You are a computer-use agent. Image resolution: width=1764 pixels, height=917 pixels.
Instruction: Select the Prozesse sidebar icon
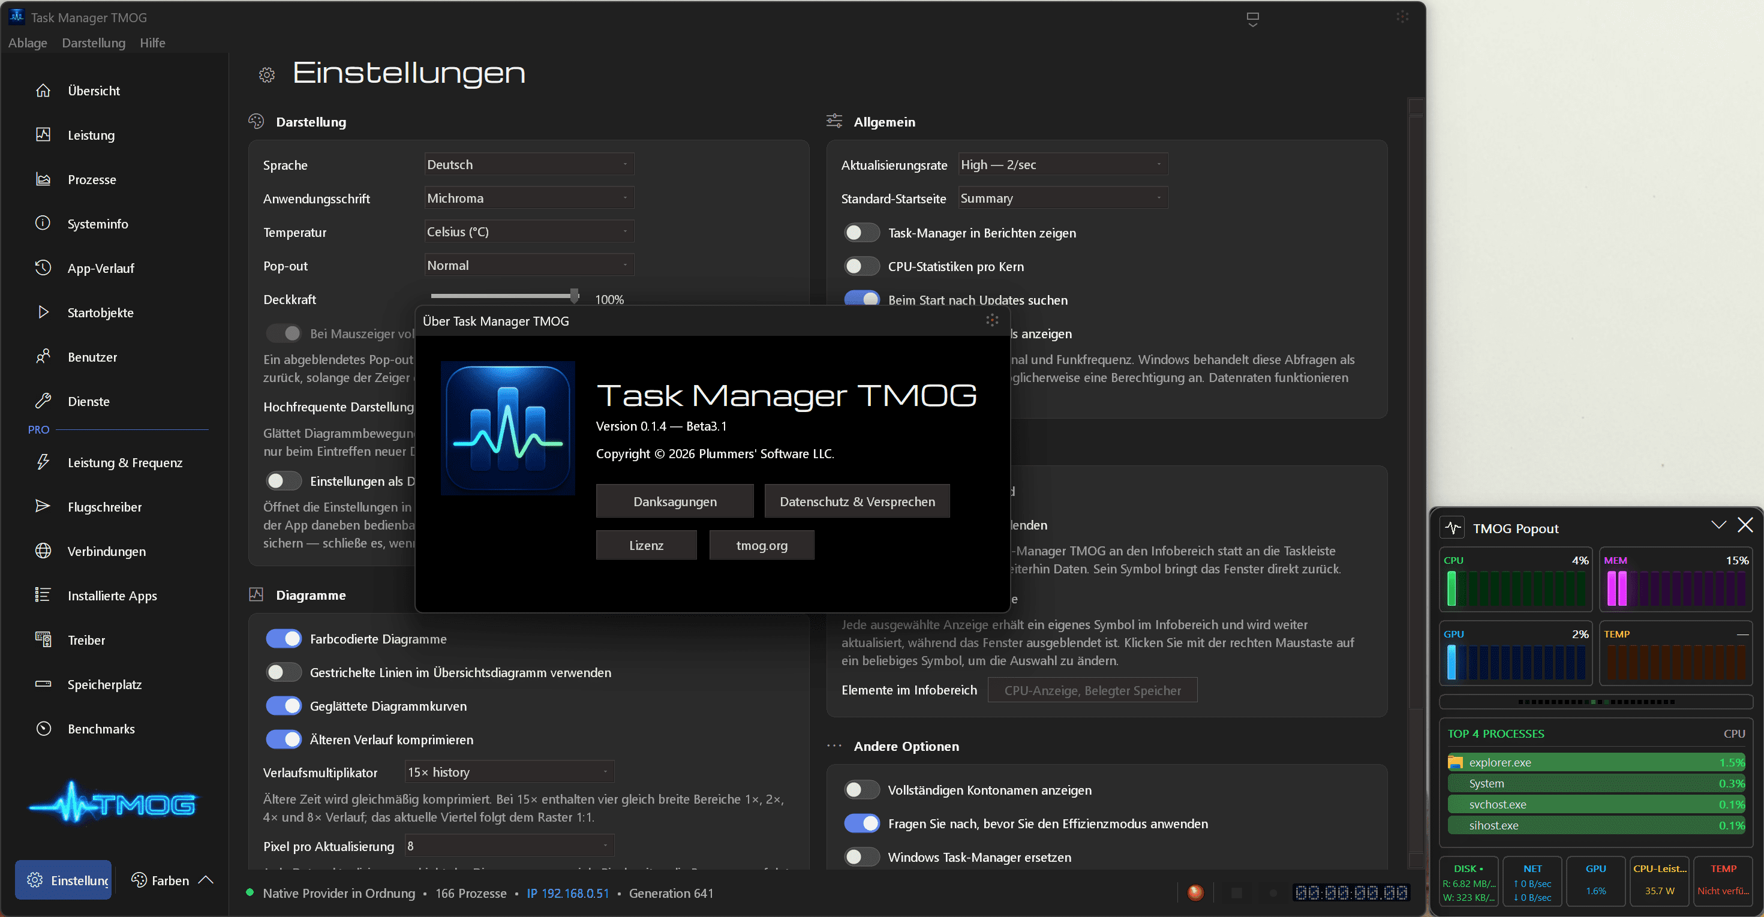click(x=43, y=179)
